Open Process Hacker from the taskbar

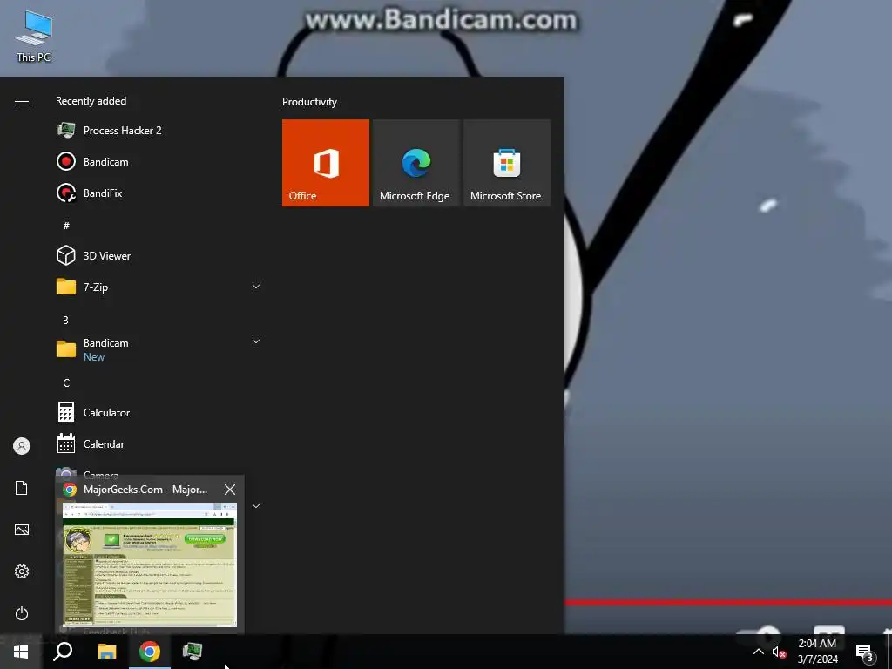[x=193, y=652]
